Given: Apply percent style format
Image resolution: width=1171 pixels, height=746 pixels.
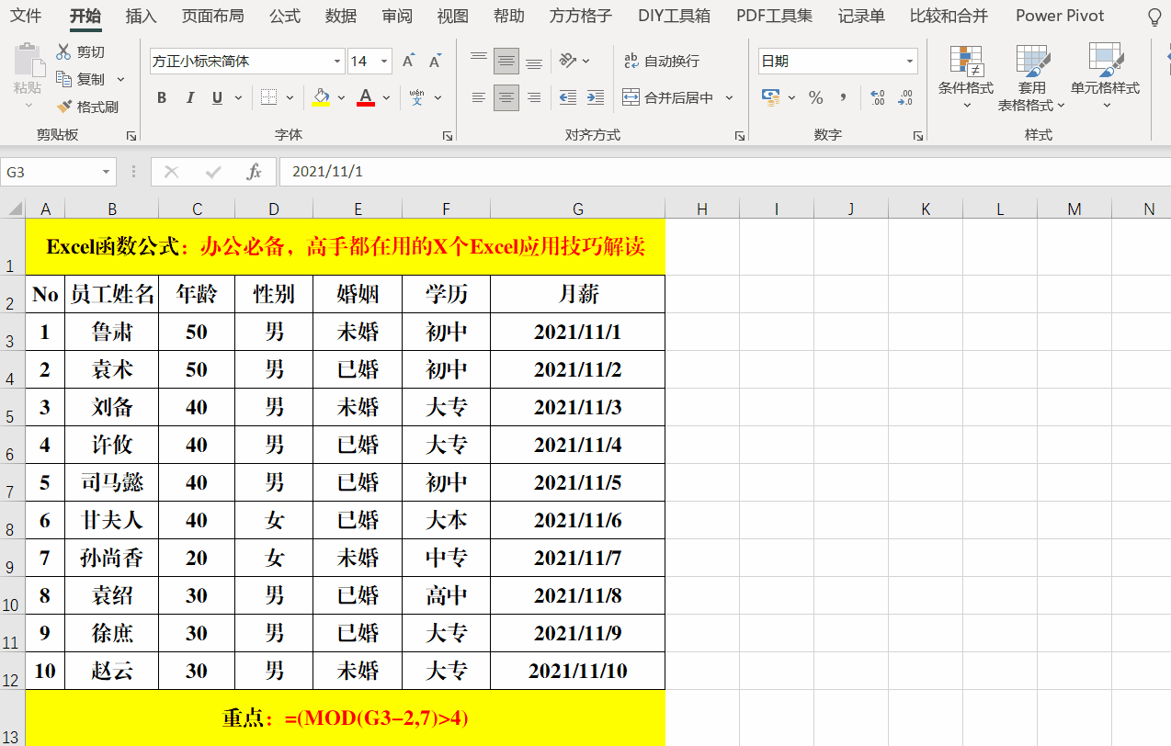Looking at the screenshot, I should tap(815, 97).
